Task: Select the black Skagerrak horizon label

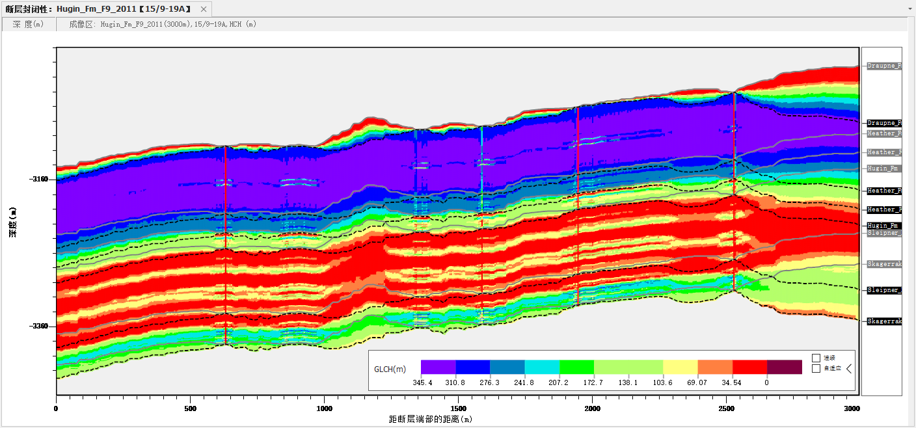Action: 884,321
